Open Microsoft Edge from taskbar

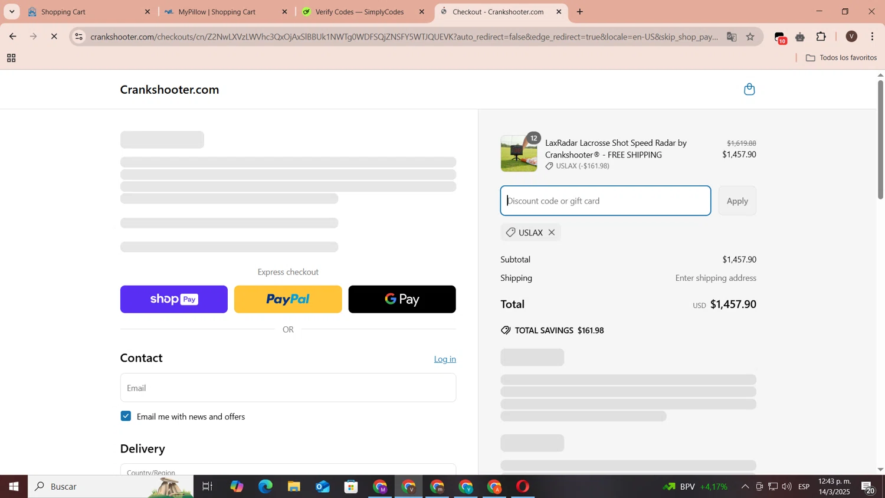[265, 487]
